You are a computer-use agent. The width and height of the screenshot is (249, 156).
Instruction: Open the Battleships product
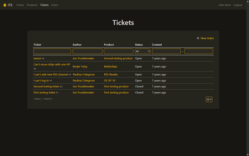click(110, 67)
